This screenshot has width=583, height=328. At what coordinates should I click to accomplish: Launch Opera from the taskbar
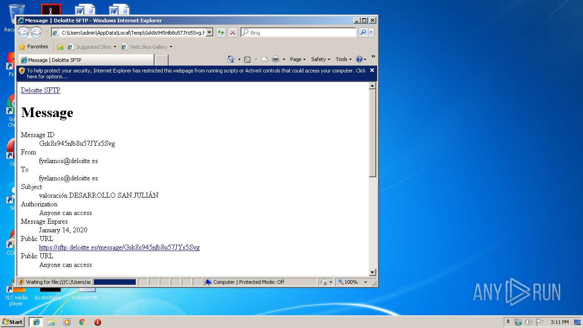pyautogui.click(x=97, y=322)
